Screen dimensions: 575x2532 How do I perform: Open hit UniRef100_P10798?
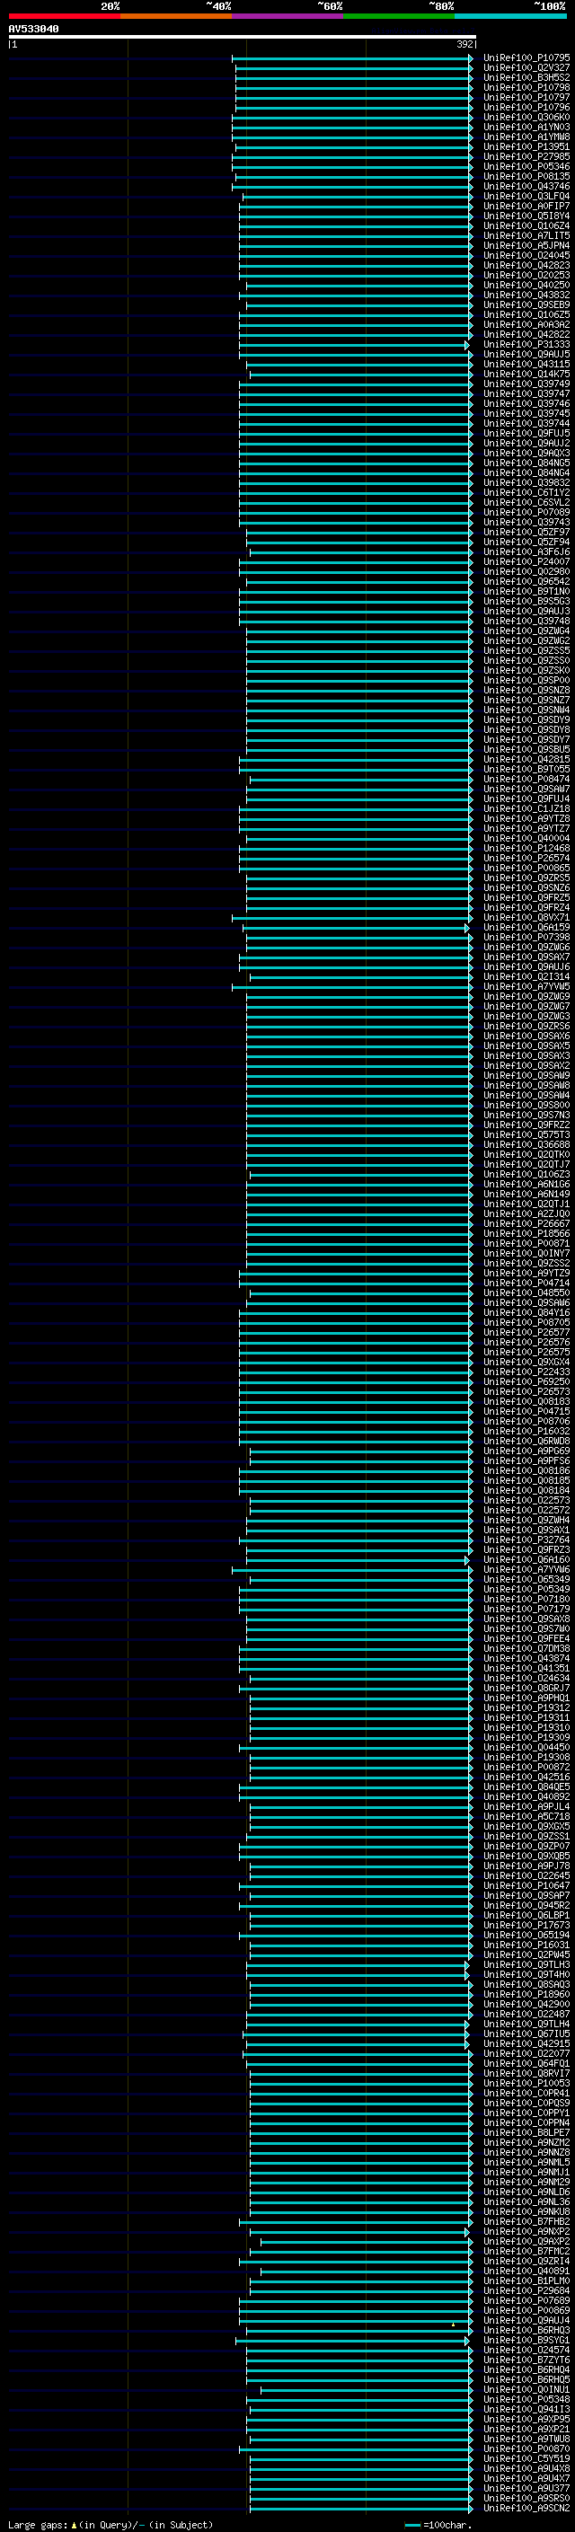pos(526,87)
